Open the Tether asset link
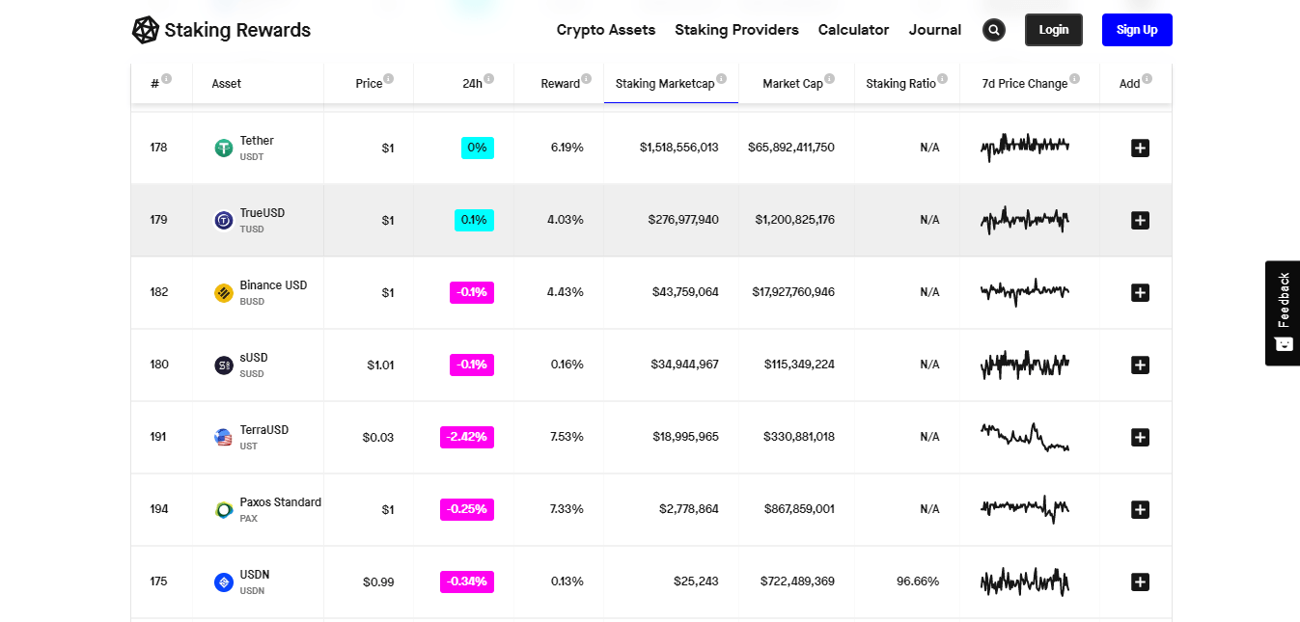This screenshot has height=622, width=1300. coord(257,141)
